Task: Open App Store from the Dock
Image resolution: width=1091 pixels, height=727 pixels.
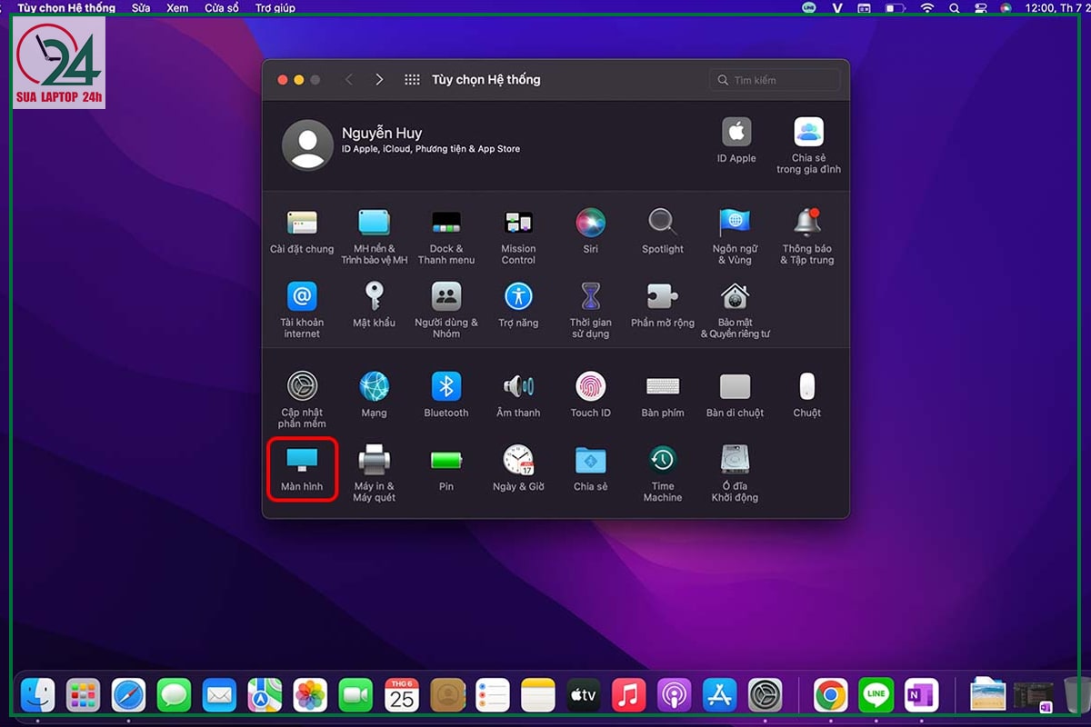Action: 720,695
